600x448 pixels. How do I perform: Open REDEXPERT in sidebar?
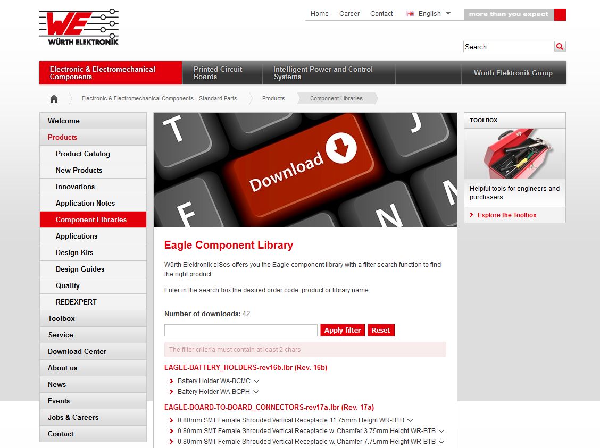tap(93, 302)
